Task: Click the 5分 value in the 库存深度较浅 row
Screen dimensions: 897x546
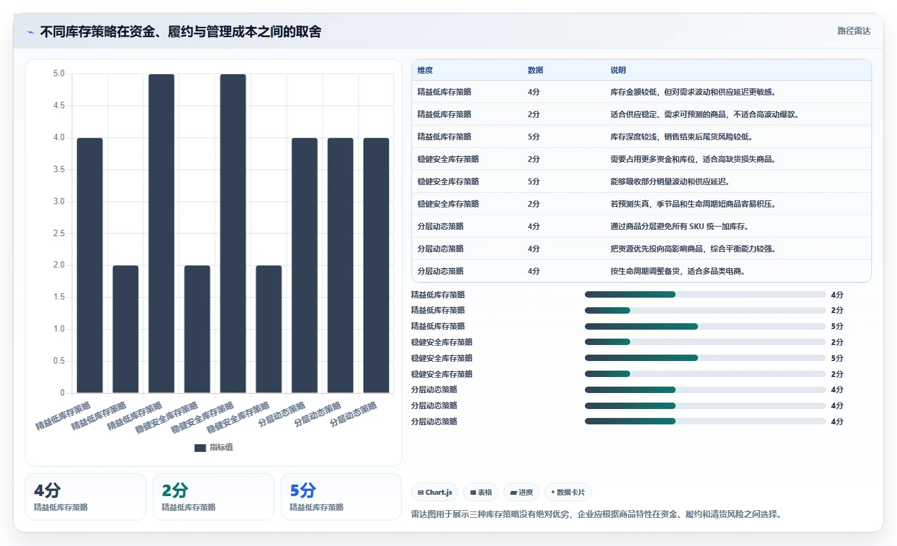Action: 534,137
